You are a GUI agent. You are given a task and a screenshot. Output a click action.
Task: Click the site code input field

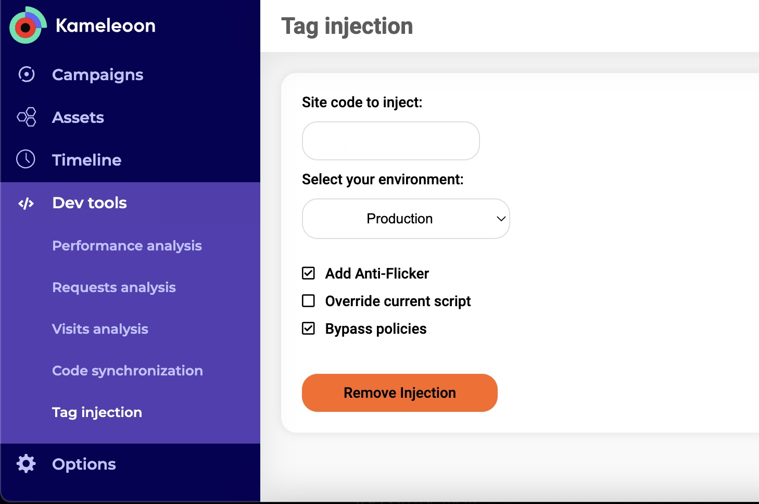[x=390, y=141]
